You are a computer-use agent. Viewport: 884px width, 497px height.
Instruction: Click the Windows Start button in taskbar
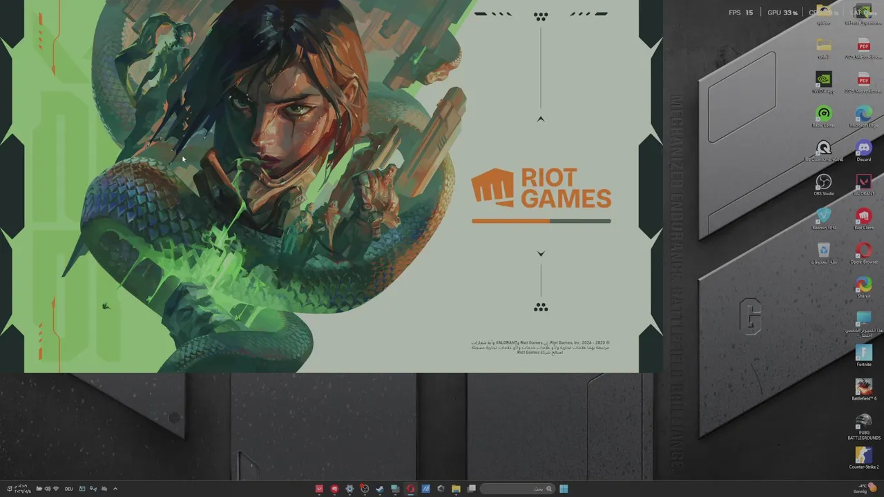[x=564, y=489]
